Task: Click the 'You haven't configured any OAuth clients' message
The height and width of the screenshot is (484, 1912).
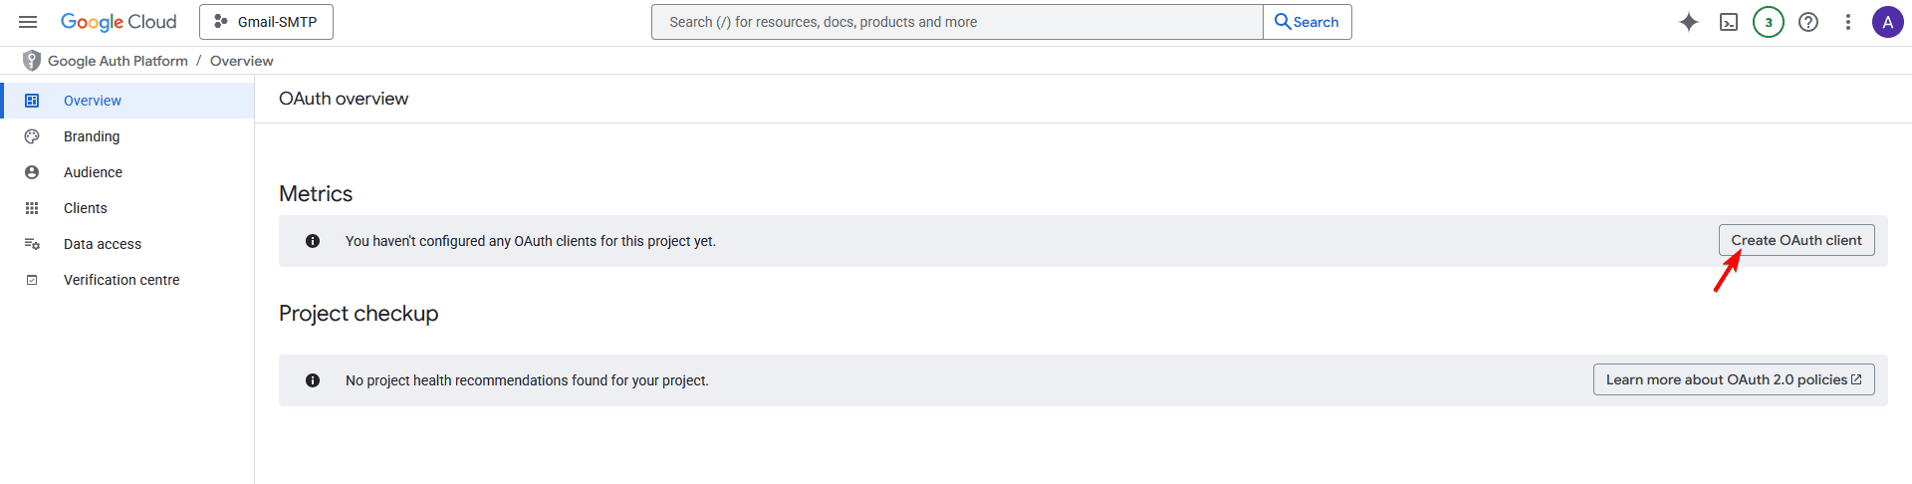Action: [531, 241]
